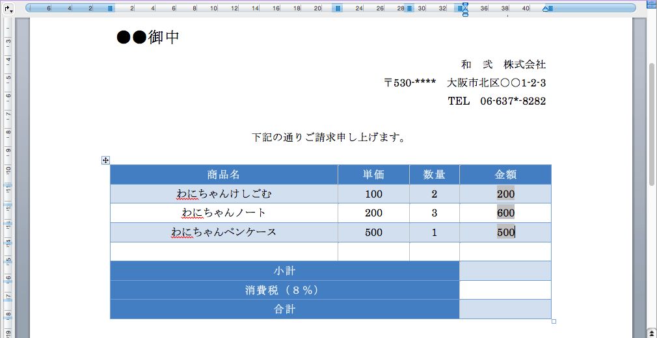Click the table move handle icon
The height and width of the screenshot is (338, 657).
(105, 160)
